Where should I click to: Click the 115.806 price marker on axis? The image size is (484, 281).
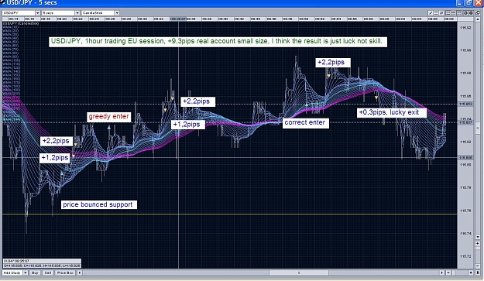(x=465, y=157)
